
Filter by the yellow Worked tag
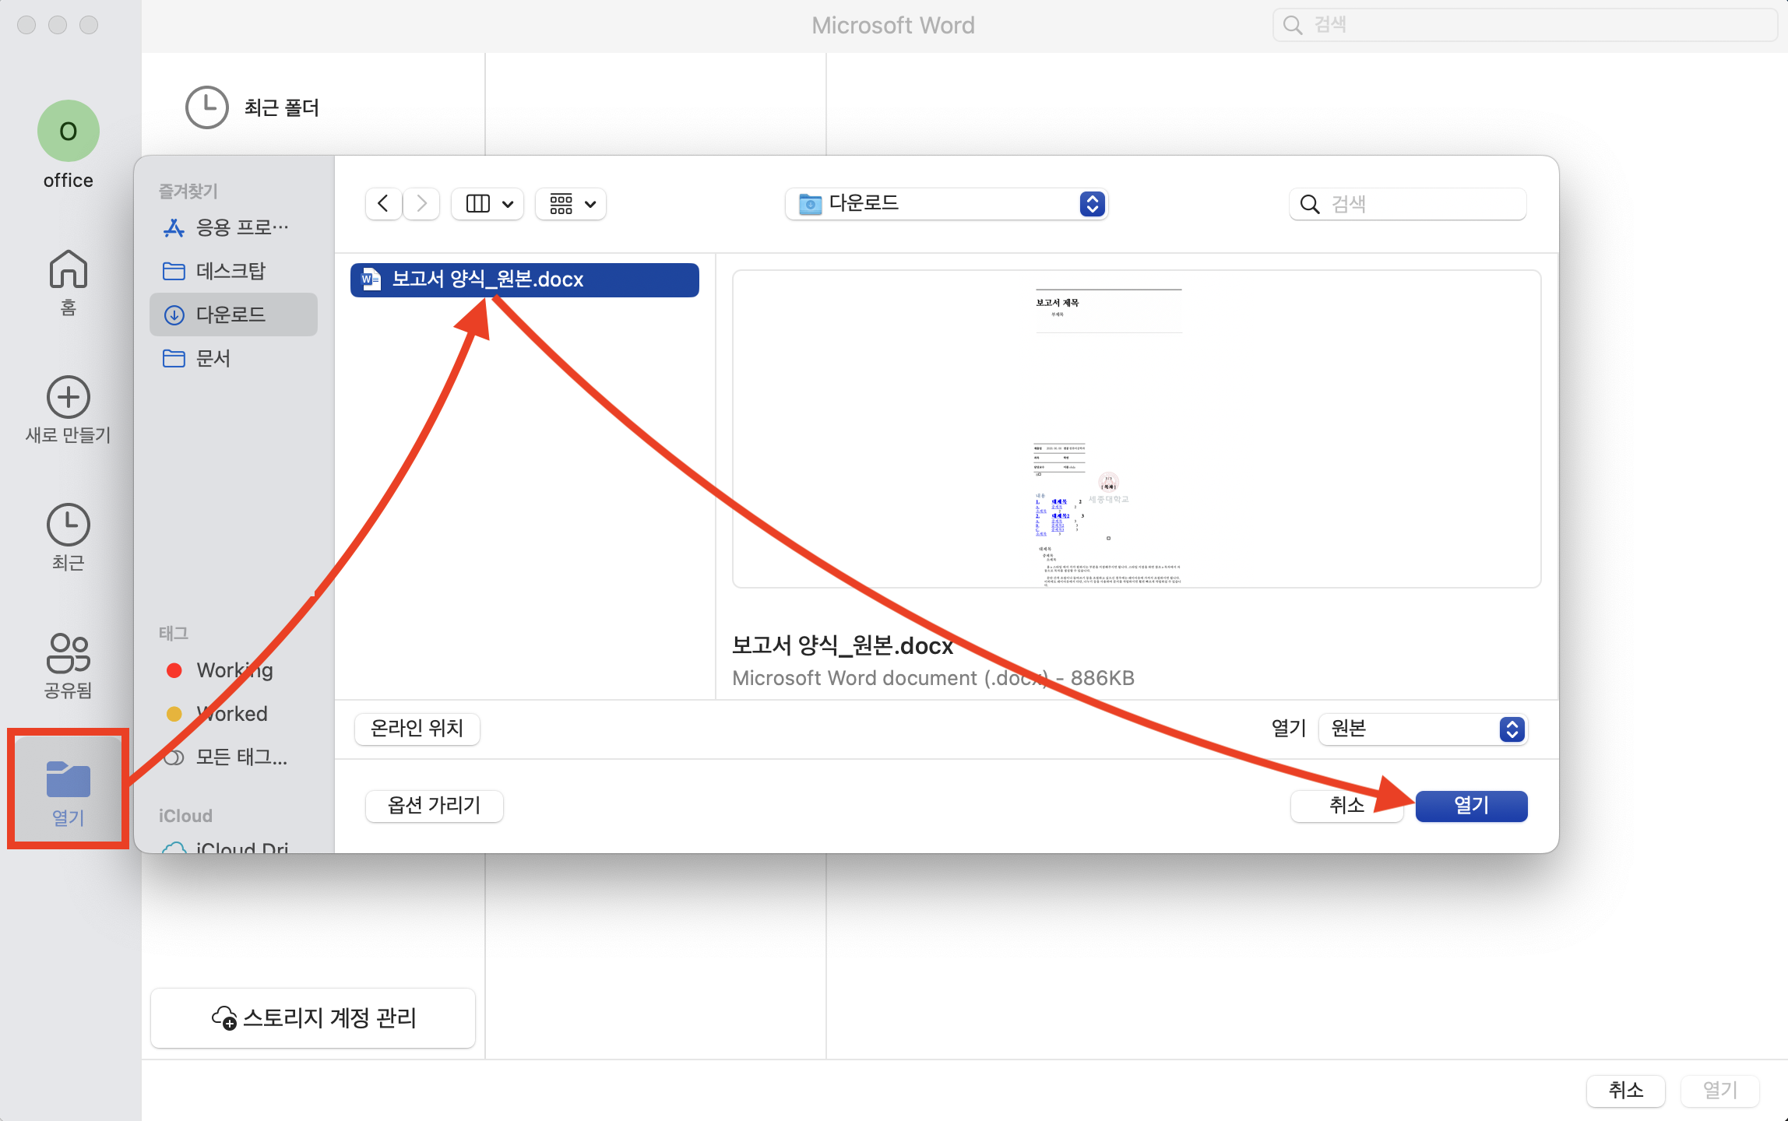234,714
